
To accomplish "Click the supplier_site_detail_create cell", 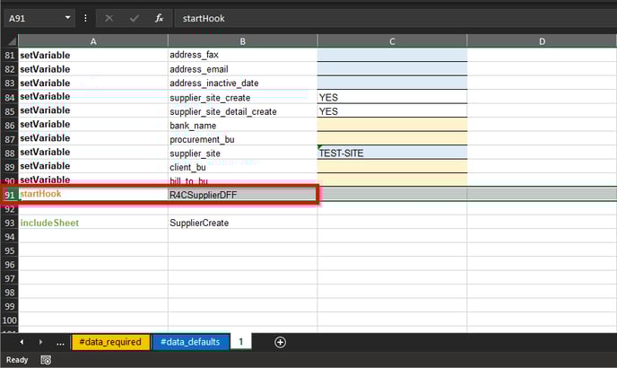I will pyautogui.click(x=243, y=111).
